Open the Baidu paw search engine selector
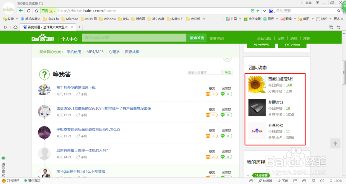The width and height of the screenshot is (346, 184). (x=272, y=11)
